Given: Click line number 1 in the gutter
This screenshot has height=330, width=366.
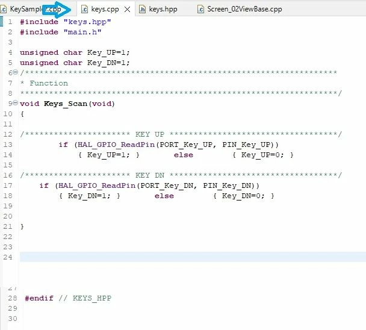Looking at the screenshot, I should [x=10, y=22].
